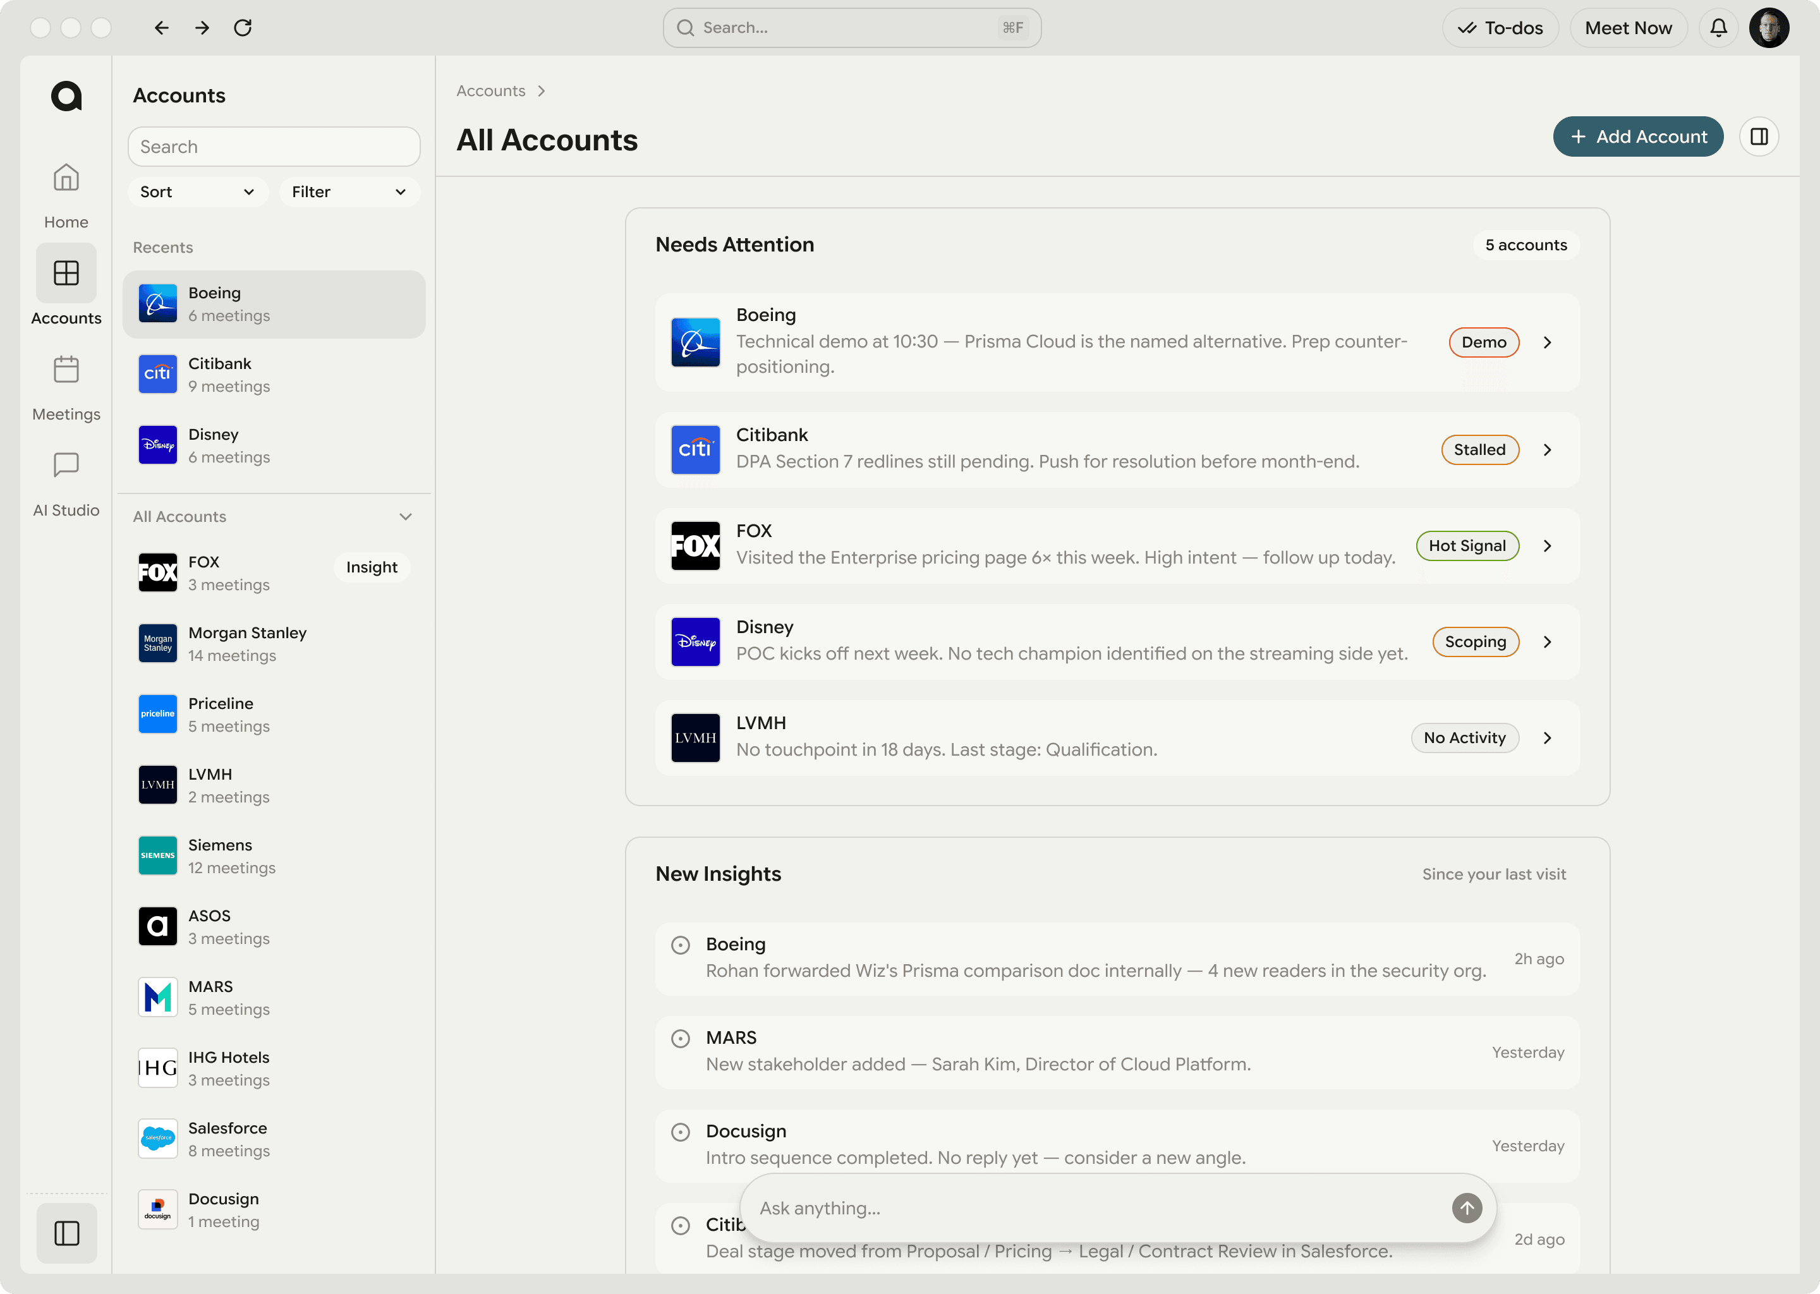The height and width of the screenshot is (1294, 1820).
Task: Collapse the sidebar using the bottom-left toggle
Action: click(66, 1233)
